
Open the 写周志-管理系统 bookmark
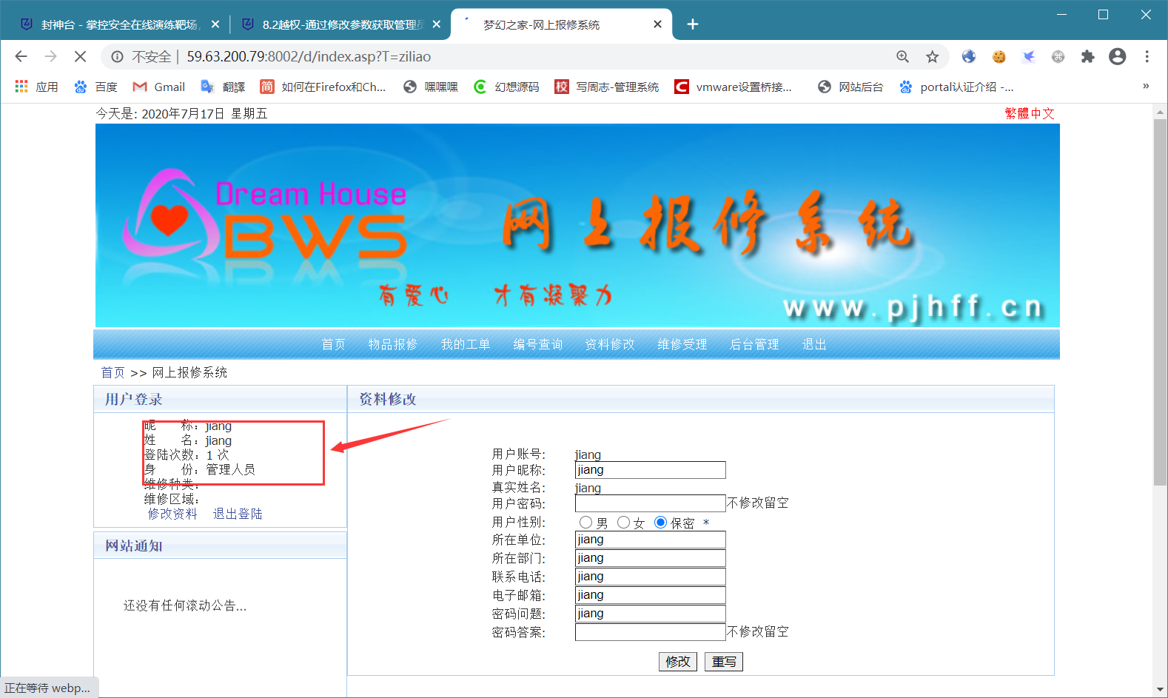coord(607,87)
